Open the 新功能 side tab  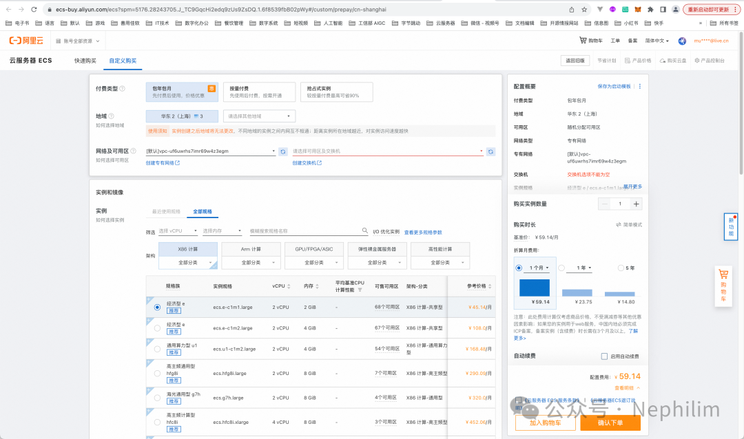click(x=731, y=226)
